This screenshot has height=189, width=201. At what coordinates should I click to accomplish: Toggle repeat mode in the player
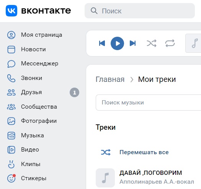[170, 43]
